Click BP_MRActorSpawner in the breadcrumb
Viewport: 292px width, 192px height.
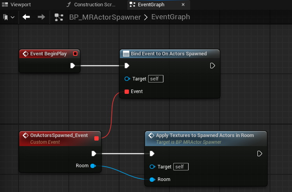coord(105,17)
